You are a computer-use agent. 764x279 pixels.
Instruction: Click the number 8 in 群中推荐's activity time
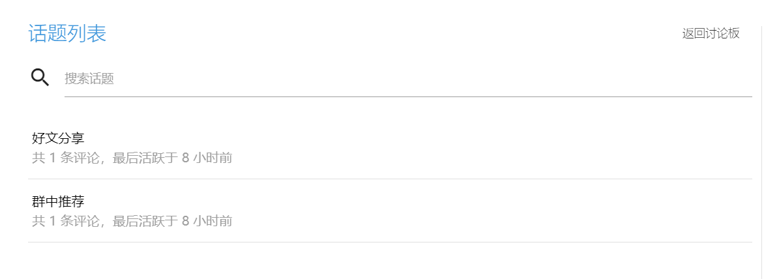[186, 221]
